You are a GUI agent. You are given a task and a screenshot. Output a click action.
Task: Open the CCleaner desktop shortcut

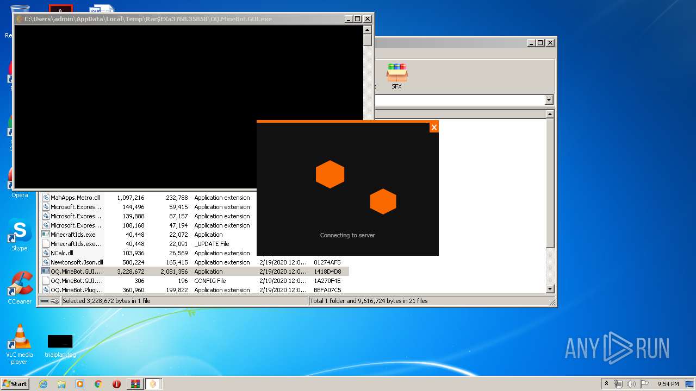[x=20, y=288]
